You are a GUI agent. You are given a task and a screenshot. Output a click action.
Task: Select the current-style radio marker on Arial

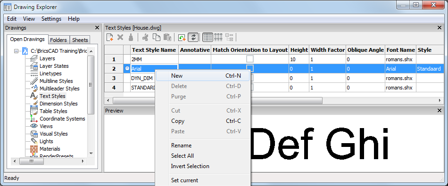127,68
